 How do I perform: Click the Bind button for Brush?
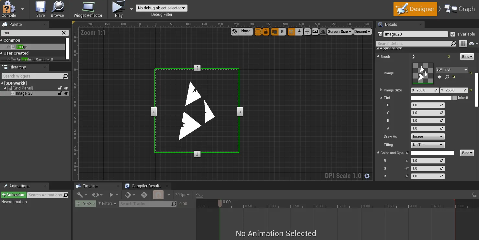tap(467, 57)
